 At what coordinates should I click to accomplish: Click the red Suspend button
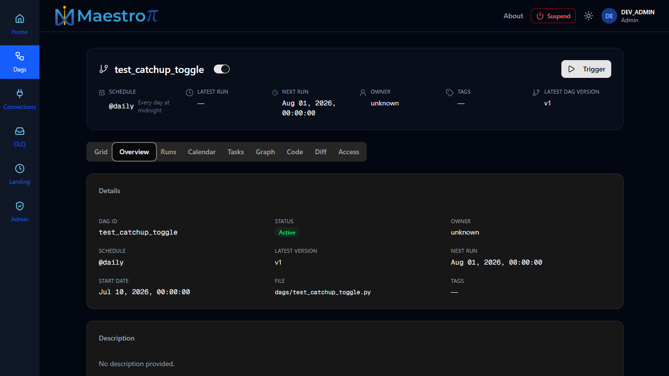pos(553,16)
